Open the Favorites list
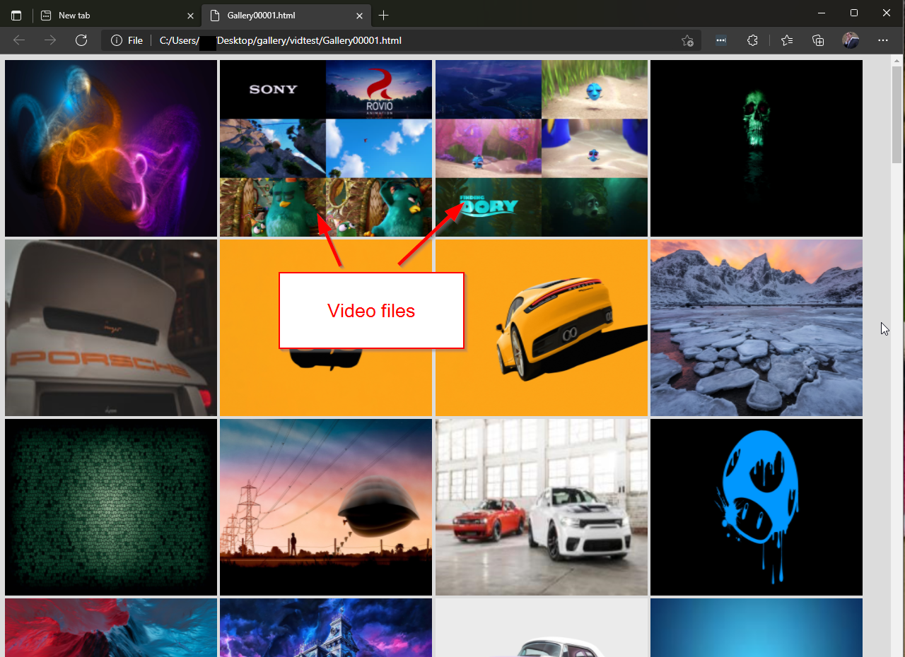This screenshot has width=905, height=657. [x=787, y=40]
